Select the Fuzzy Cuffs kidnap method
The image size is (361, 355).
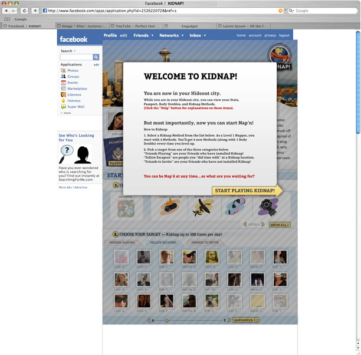pyautogui.click(x=235, y=206)
